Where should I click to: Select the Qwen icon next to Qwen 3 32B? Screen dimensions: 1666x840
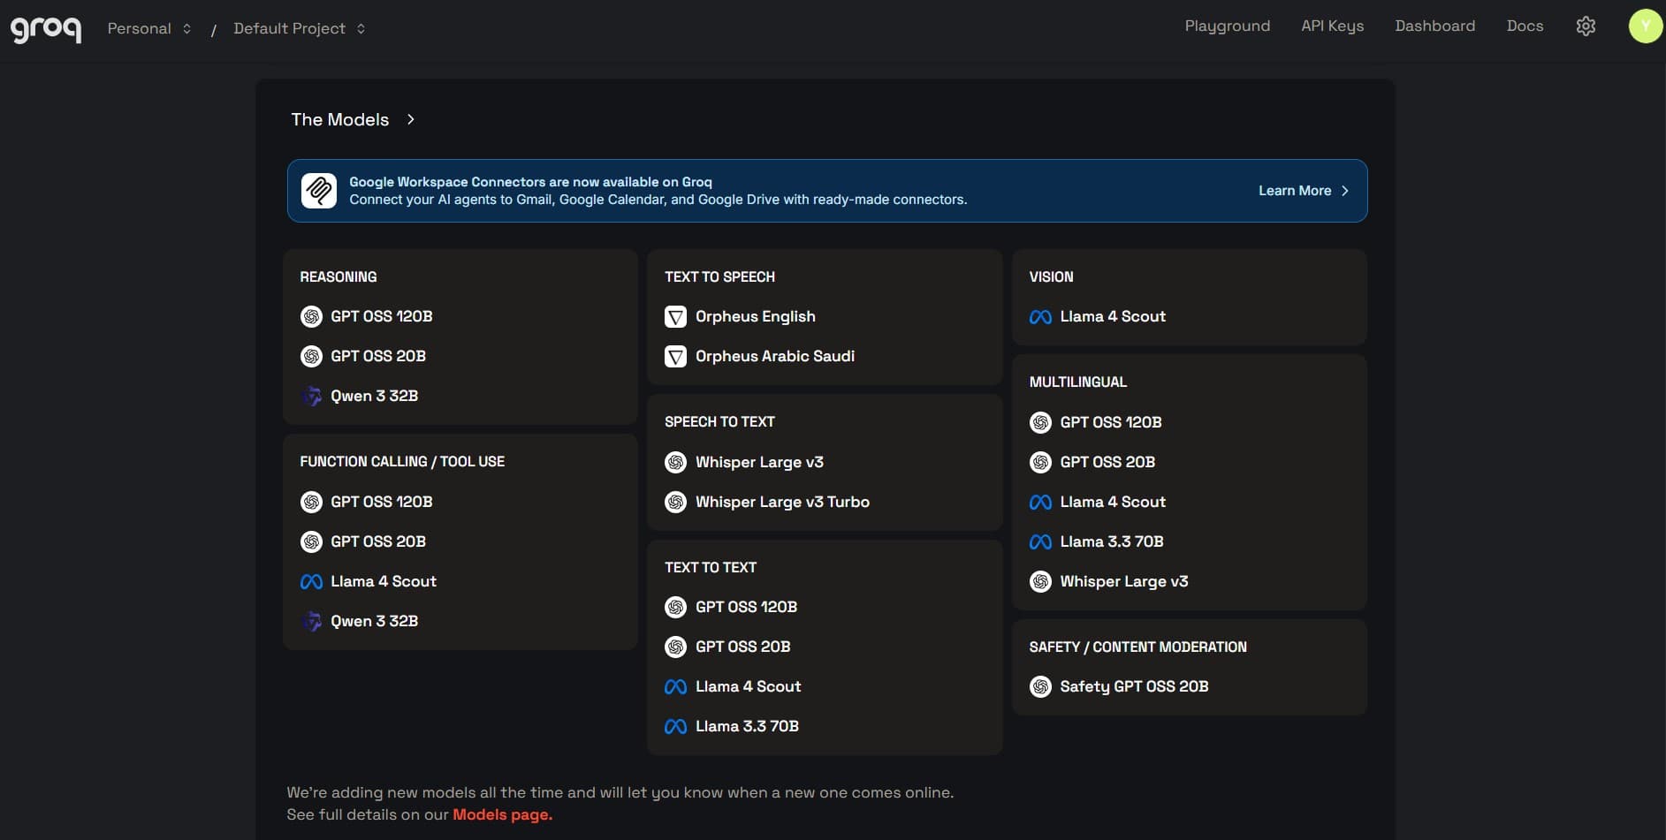coord(311,396)
